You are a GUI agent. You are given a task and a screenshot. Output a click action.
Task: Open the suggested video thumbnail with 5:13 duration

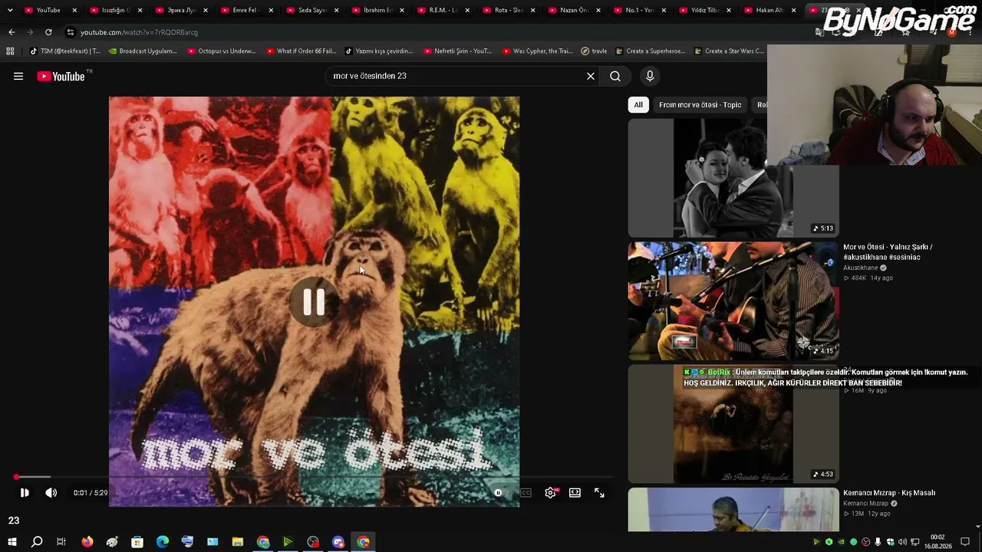(733, 178)
